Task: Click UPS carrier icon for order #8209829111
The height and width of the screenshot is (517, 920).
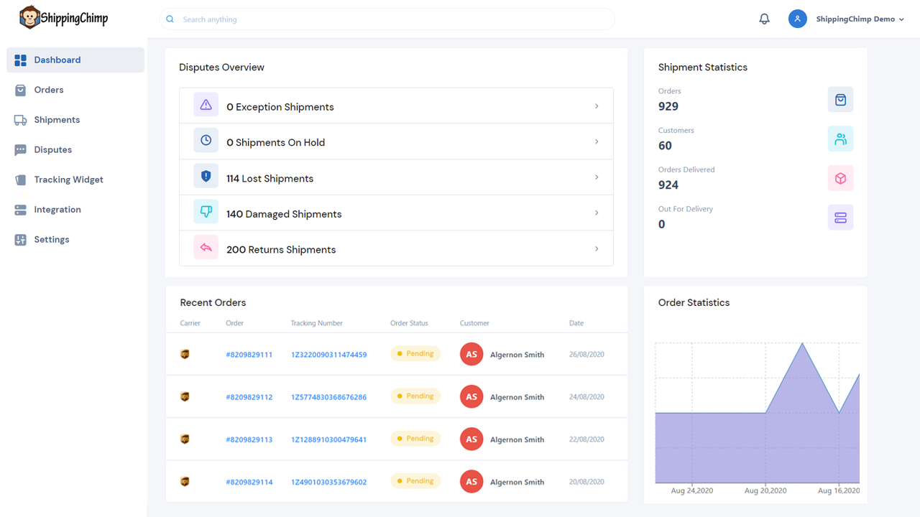Action: pos(185,354)
